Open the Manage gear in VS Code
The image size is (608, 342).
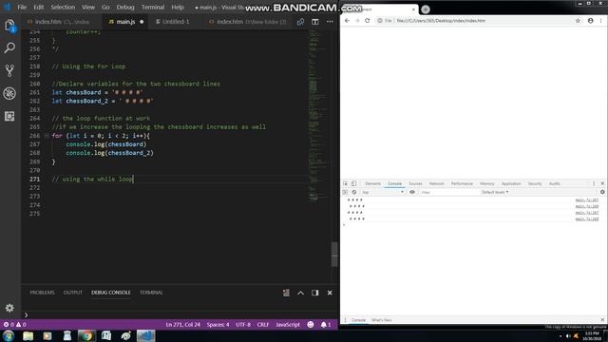[9, 308]
